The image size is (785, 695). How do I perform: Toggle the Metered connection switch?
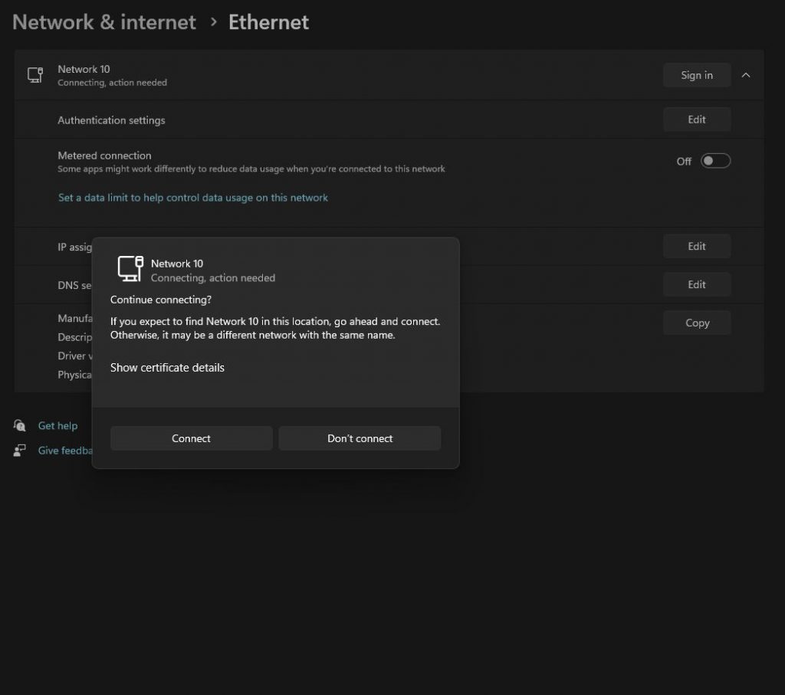[714, 161]
